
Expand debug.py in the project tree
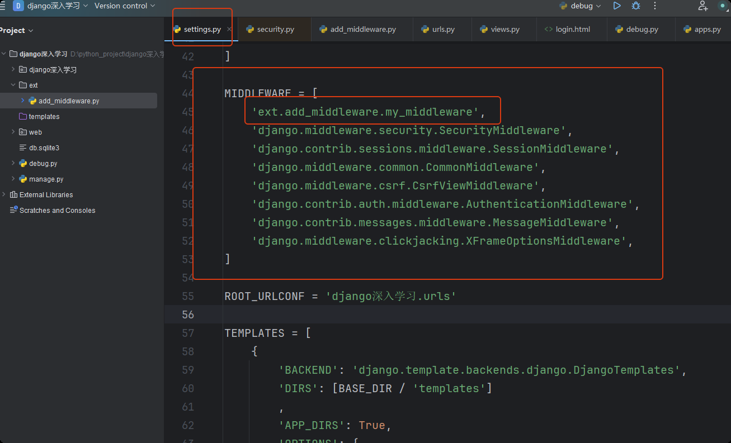point(13,164)
